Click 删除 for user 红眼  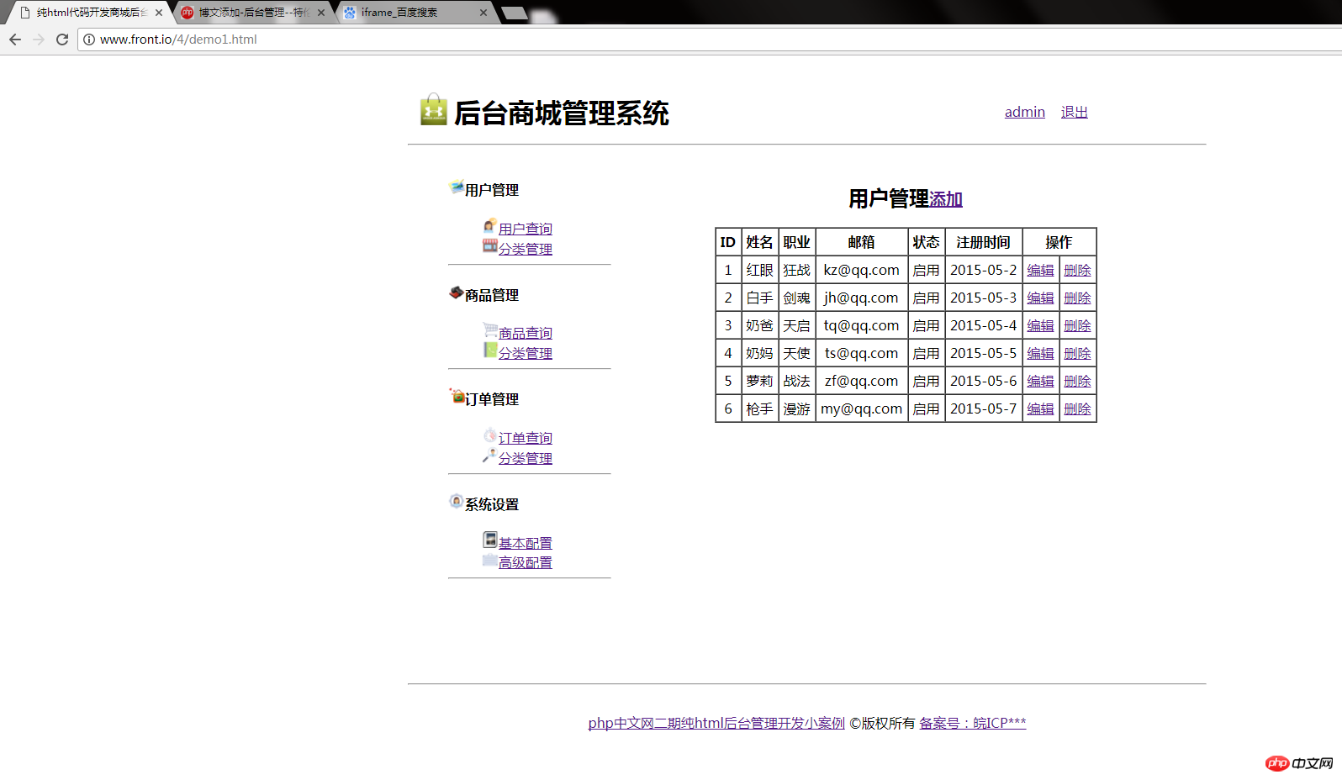[x=1077, y=270]
